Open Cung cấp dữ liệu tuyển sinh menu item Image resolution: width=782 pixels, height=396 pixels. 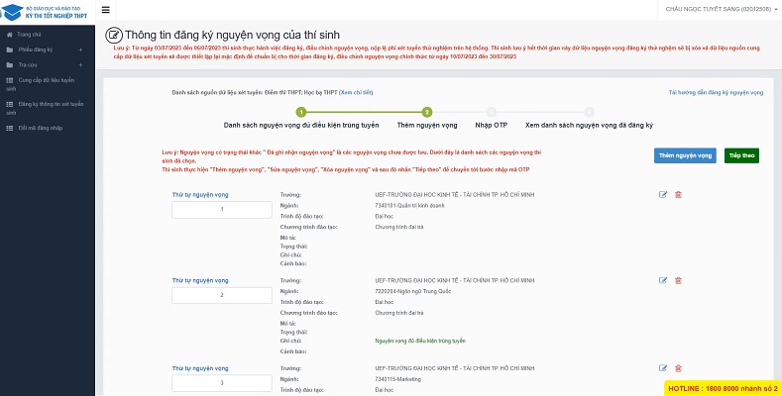pos(45,83)
